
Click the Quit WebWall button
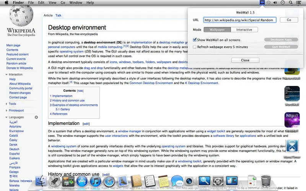281,47
